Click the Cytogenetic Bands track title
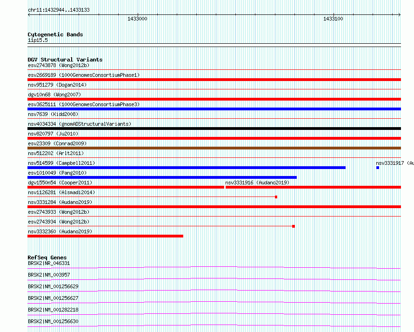Image resolution: width=414 pixels, height=332 pixels. point(55,34)
